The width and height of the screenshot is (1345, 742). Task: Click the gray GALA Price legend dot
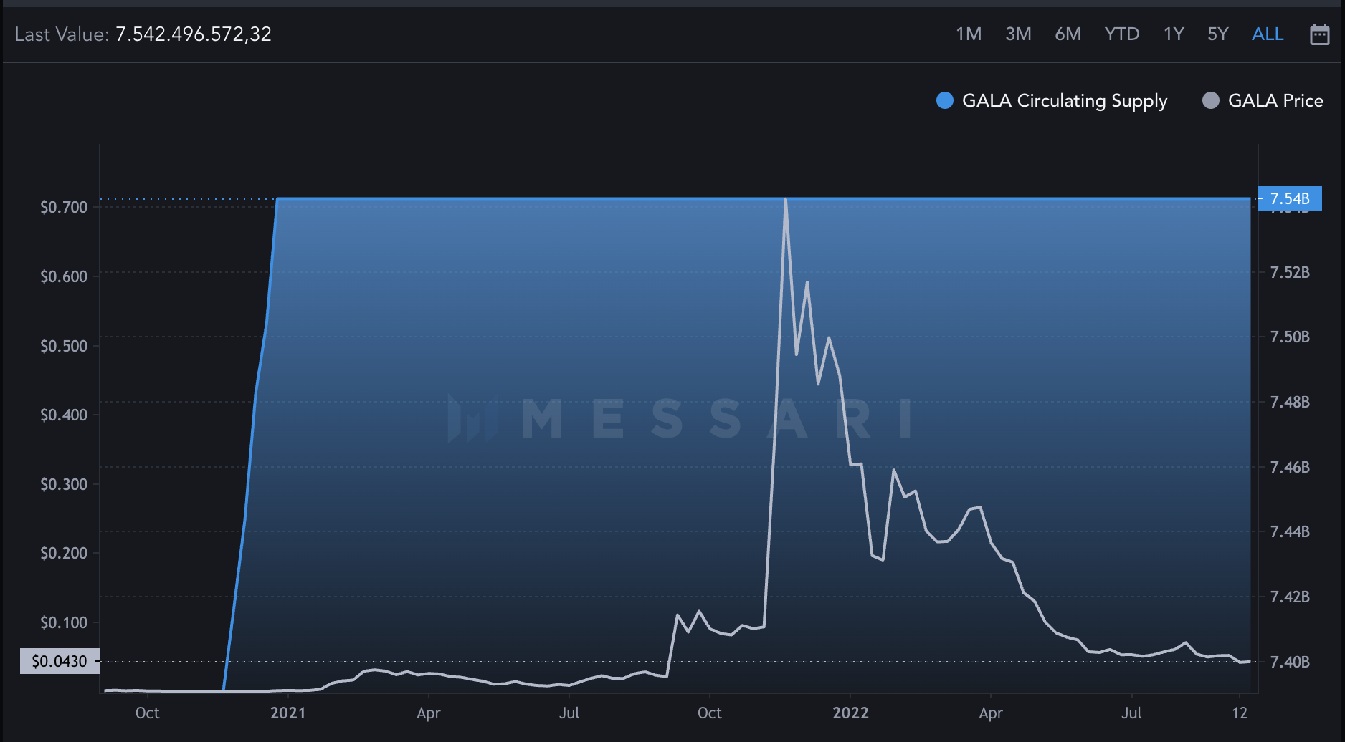click(x=1210, y=101)
